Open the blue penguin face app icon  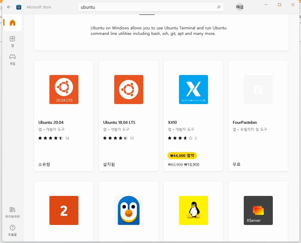click(x=129, y=210)
